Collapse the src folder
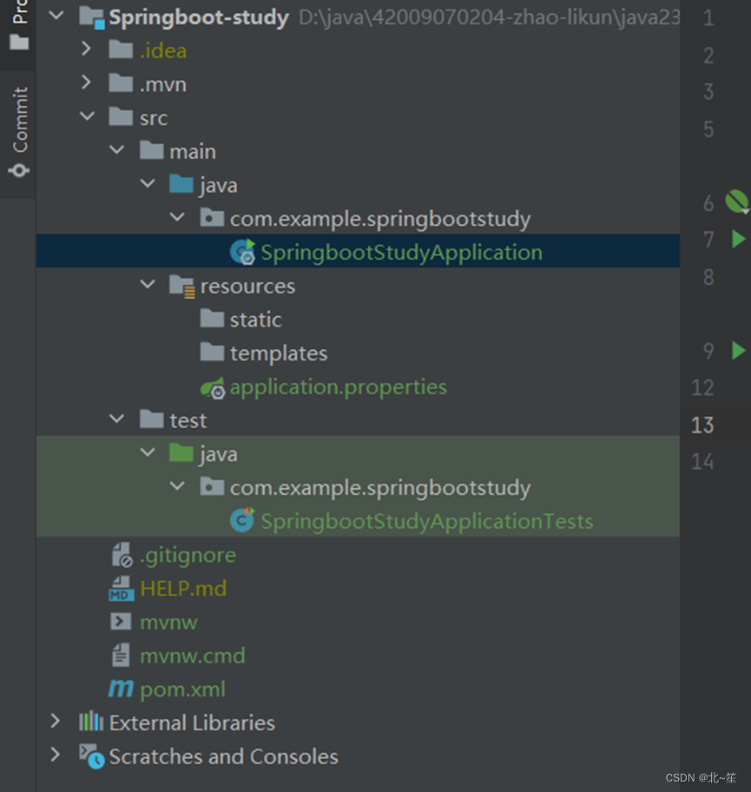 point(87,117)
